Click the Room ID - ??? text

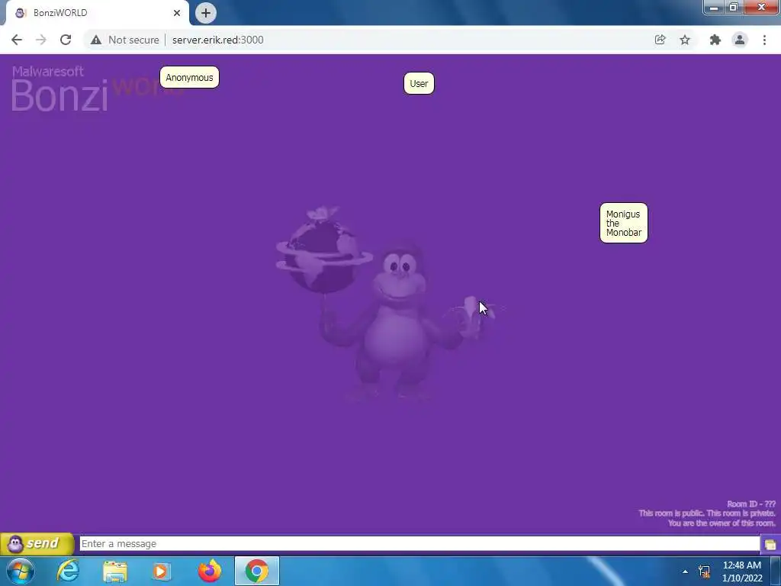coord(750,504)
